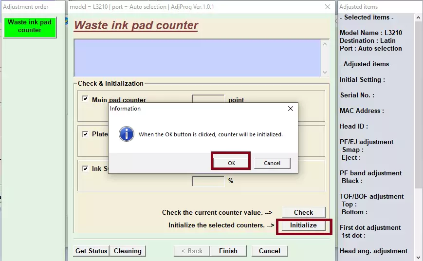Click the bottom Cancel button of AdjProg
The image size is (423, 261).
coord(270,251)
